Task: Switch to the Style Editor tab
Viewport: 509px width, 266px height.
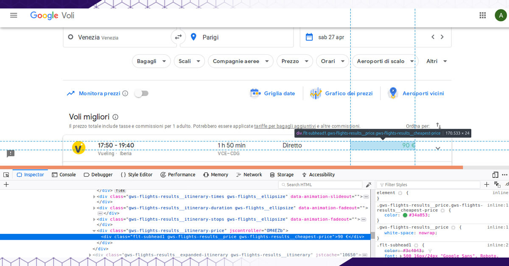Action: (137, 175)
